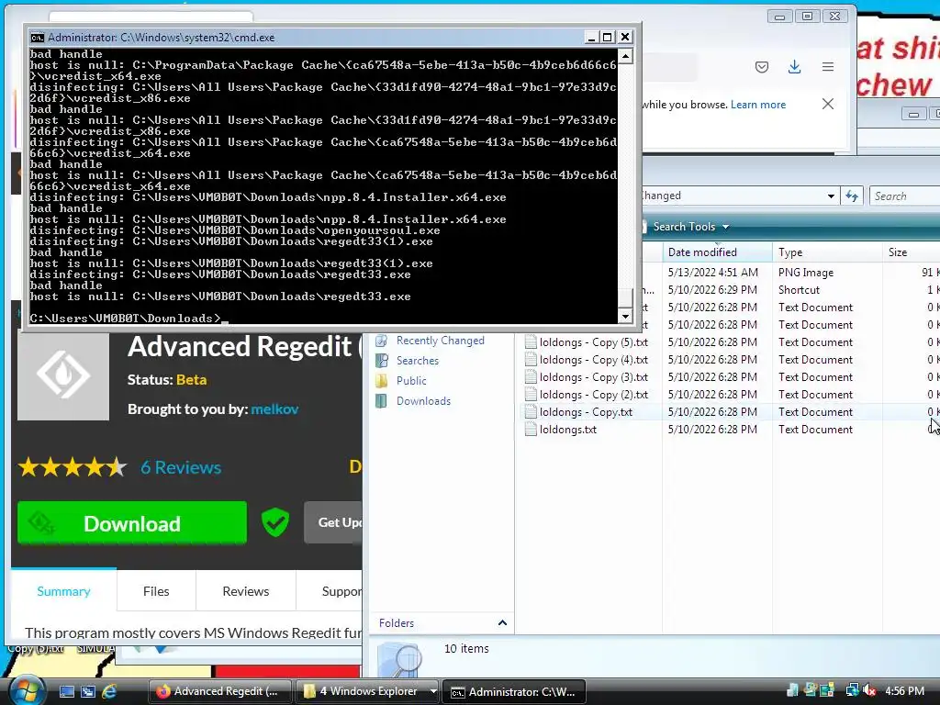Open 6 Reviews link

click(181, 467)
